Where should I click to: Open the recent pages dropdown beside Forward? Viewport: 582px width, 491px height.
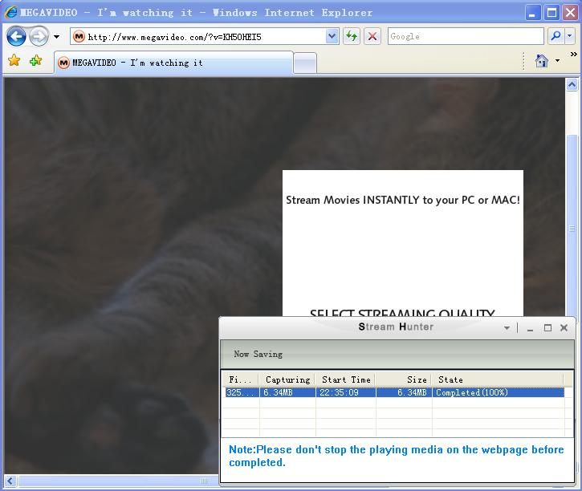(56, 37)
